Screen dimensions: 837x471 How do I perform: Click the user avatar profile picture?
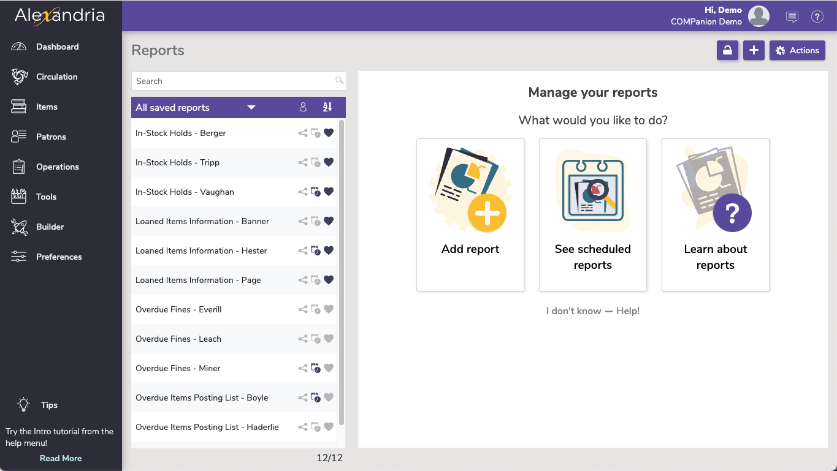pyautogui.click(x=759, y=17)
